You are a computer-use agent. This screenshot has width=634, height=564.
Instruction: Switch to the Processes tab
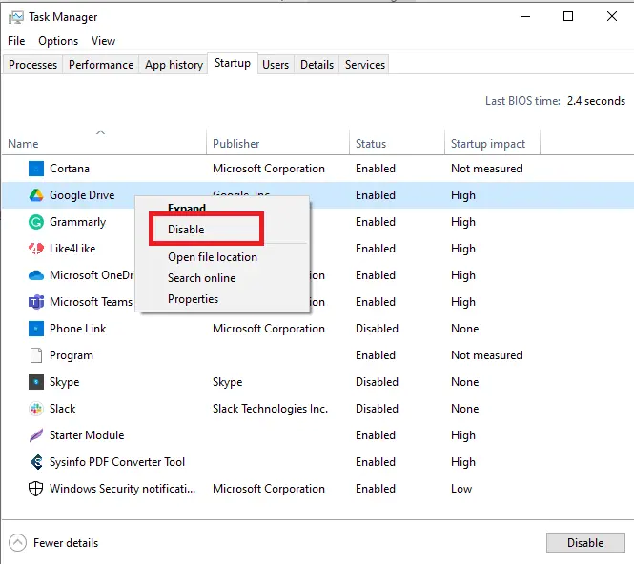32,65
